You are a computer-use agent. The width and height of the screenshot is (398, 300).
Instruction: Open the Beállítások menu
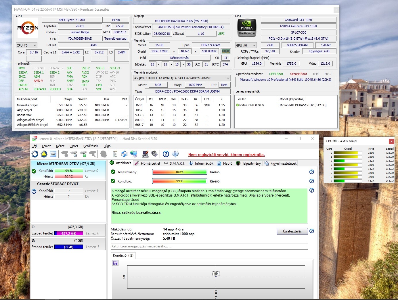[x=91, y=146]
